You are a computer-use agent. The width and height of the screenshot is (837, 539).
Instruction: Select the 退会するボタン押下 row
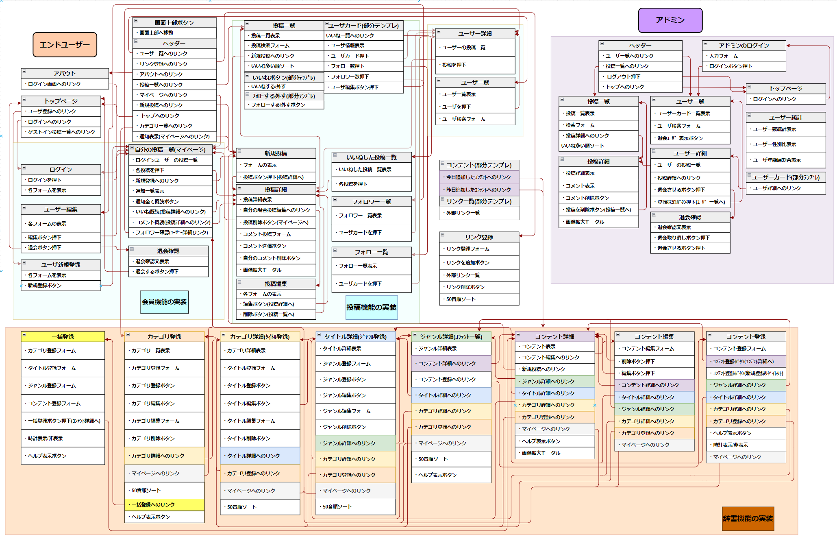pyautogui.click(x=168, y=272)
